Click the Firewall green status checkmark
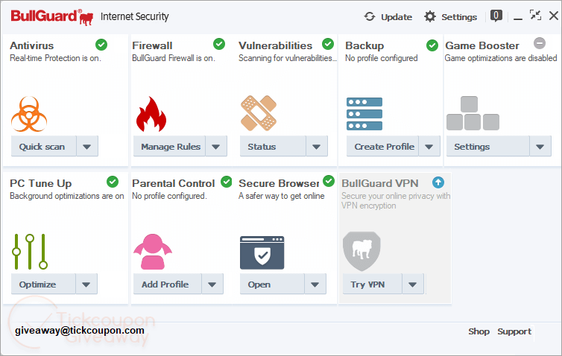562x356 pixels. pos(219,44)
